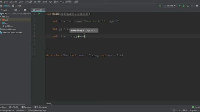Open the Messages tool window
The image size is (200, 112).
[41, 107]
